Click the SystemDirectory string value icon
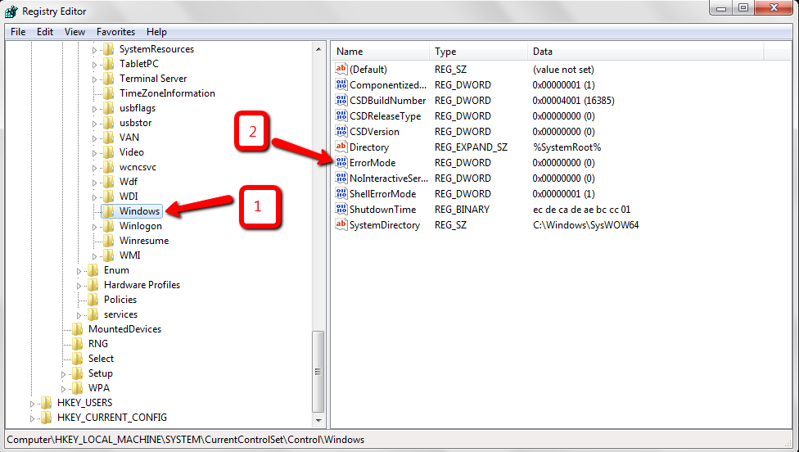Image resolution: width=799 pixels, height=452 pixels. pyautogui.click(x=341, y=224)
